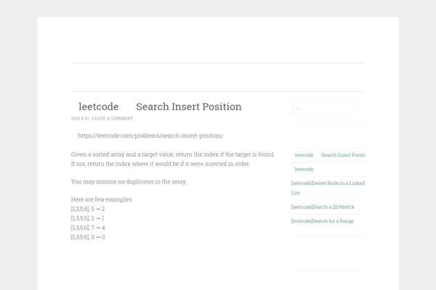436x290 pixels.
Task: Click the example line '[1,3,5,6], 2 → 1'
Action: (x=88, y=218)
